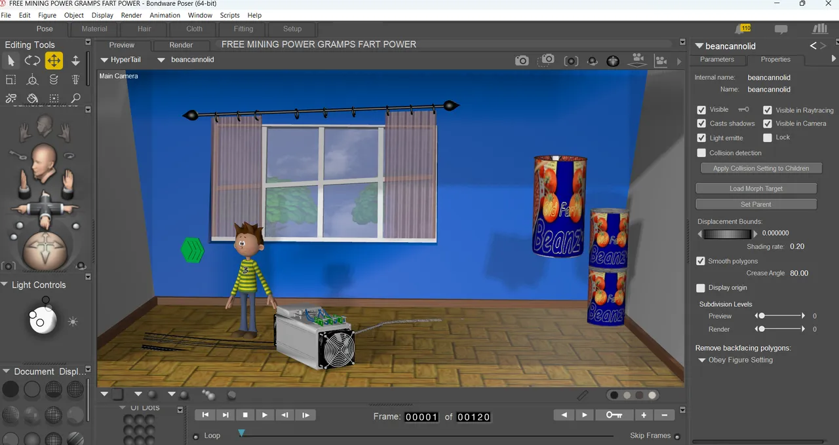Image resolution: width=839 pixels, height=445 pixels.
Task: Switch to the Cloth room tab
Action: 195,29
